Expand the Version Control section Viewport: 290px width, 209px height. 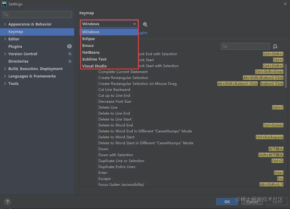click(5, 54)
